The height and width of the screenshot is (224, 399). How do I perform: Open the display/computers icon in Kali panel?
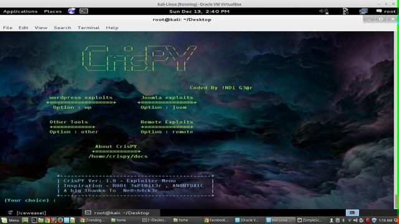[x=363, y=11]
